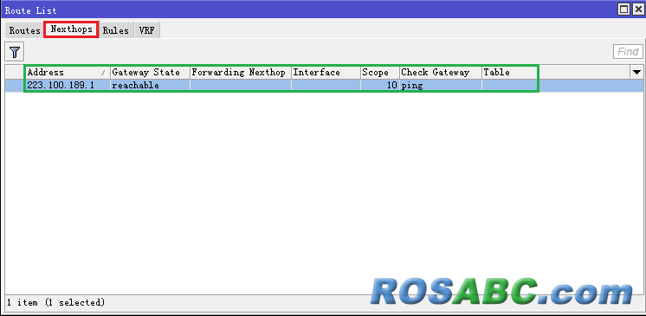Click the status text '1 item (1 selected)'

coord(55,302)
